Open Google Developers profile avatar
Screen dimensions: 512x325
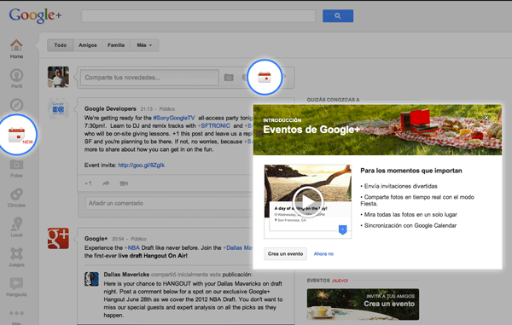(58, 108)
